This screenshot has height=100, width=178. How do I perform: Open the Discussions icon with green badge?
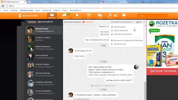pyautogui.click(x=64, y=16)
